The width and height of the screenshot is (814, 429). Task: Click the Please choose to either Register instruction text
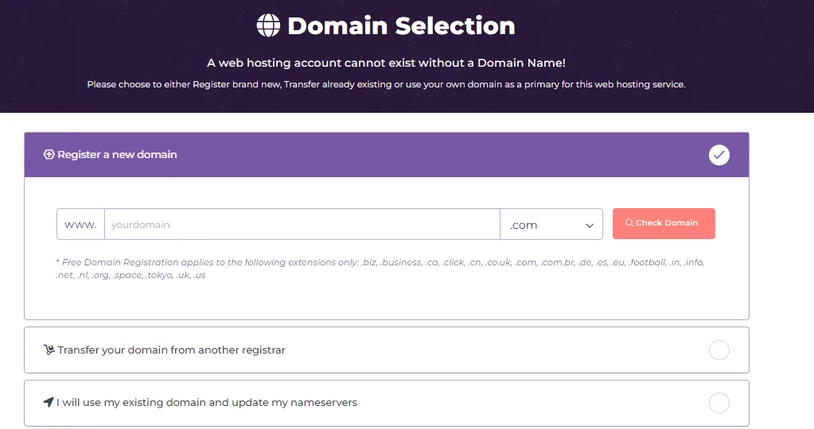click(x=386, y=84)
